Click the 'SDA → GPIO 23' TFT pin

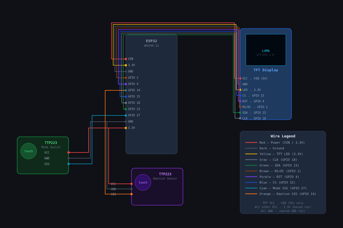coord(254,113)
